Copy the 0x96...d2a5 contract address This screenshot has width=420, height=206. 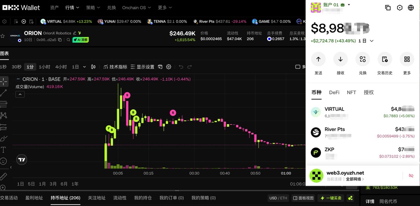(60, 40)
